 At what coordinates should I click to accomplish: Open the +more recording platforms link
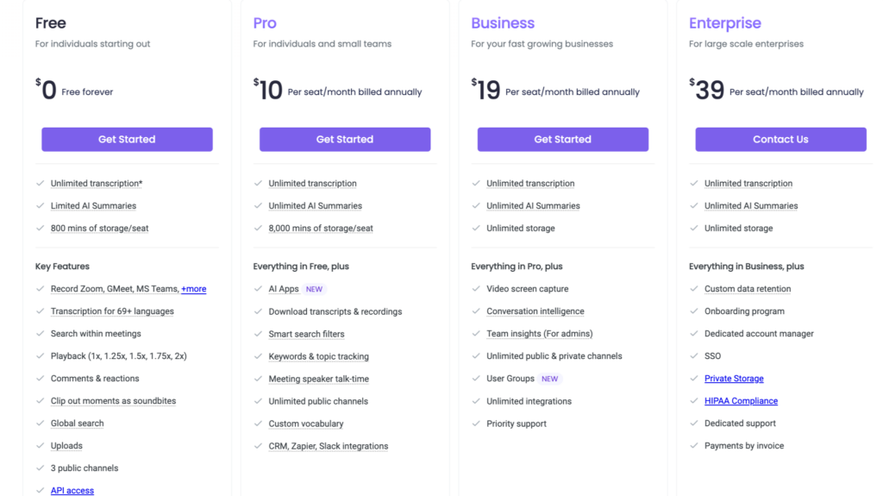[x=194, y=289]
